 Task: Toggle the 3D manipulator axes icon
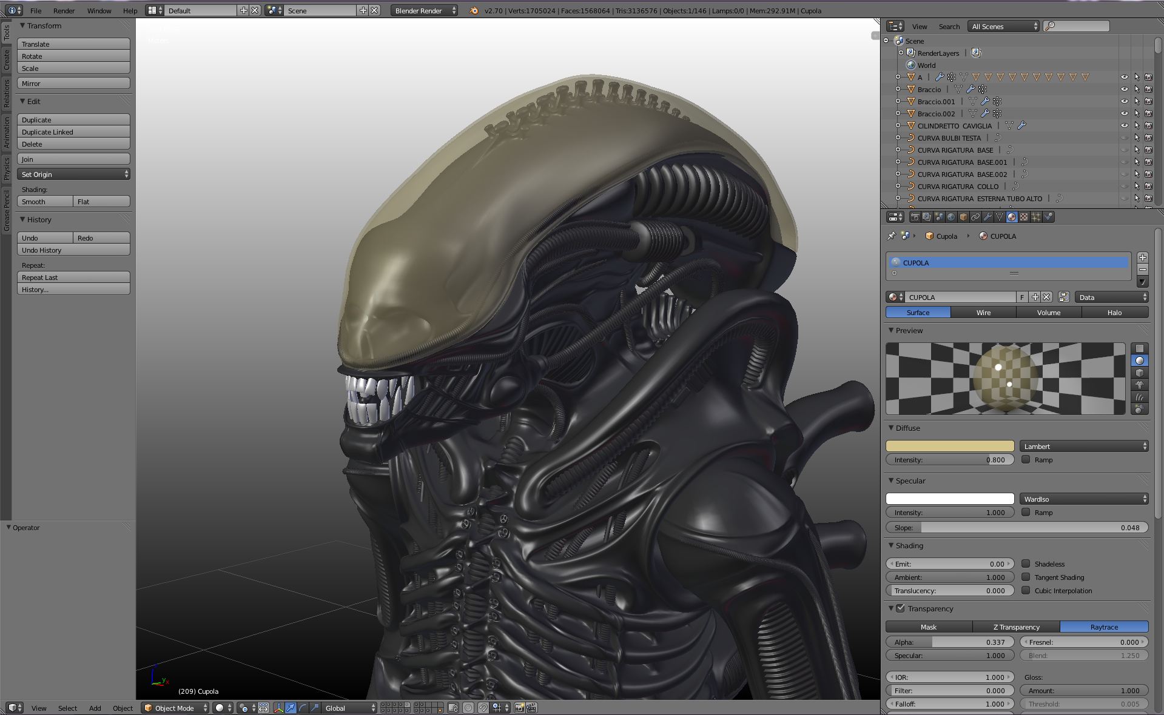(x=278, y=708)
